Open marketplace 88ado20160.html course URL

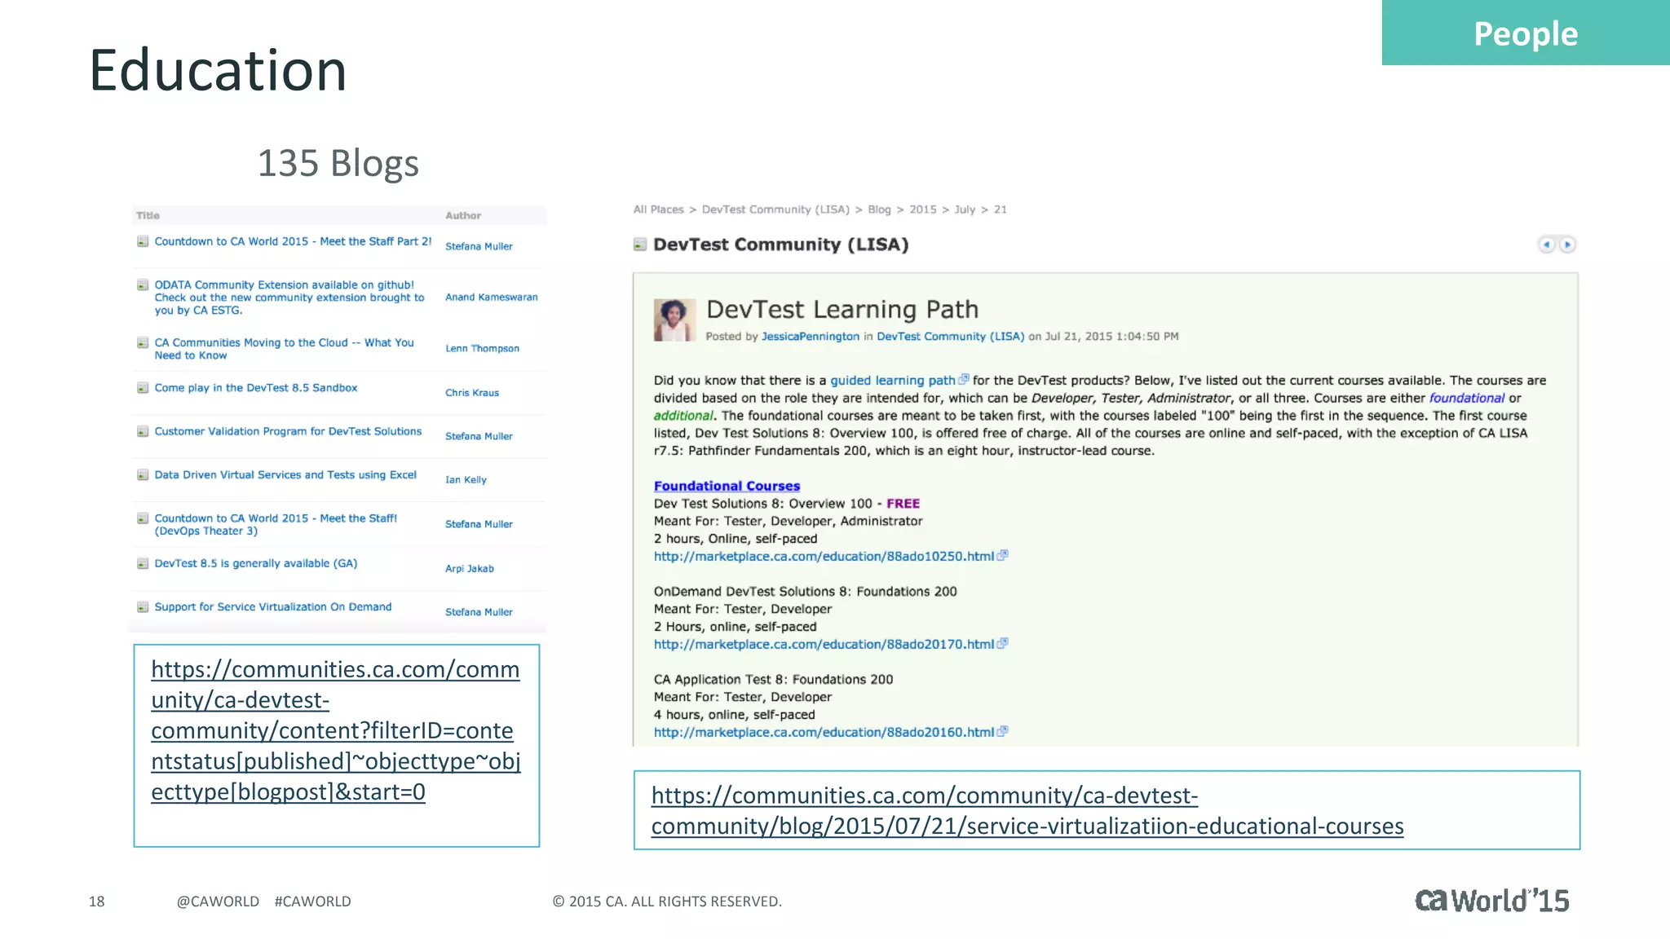824,732
